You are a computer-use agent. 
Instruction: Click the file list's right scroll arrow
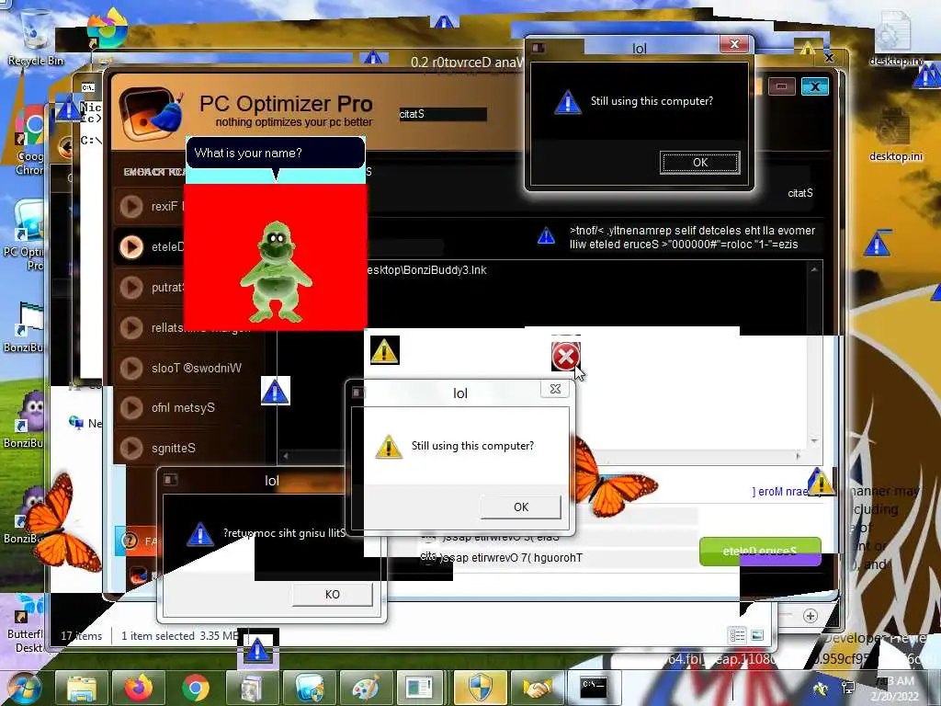[x=798, y=456]
